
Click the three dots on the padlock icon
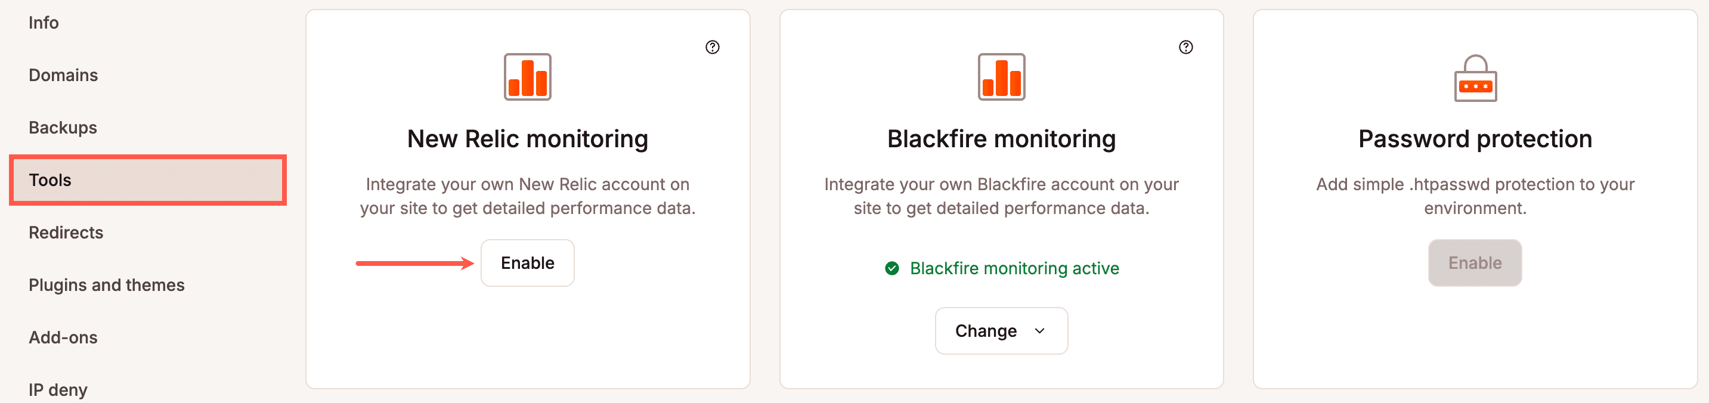(x=1474, y=86)
